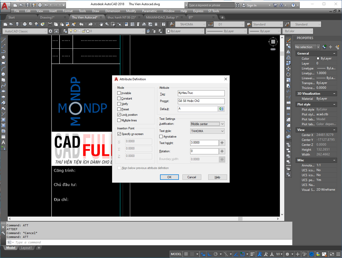The image size is (342, 258).
Task: Click the Rotate tool in Modify toolbar
Action: point(288,74)
